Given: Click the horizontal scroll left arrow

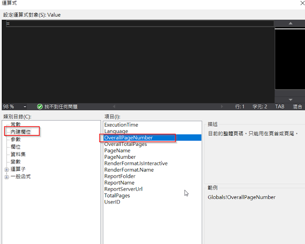Looking at the screenshot, I should point(114,106).
